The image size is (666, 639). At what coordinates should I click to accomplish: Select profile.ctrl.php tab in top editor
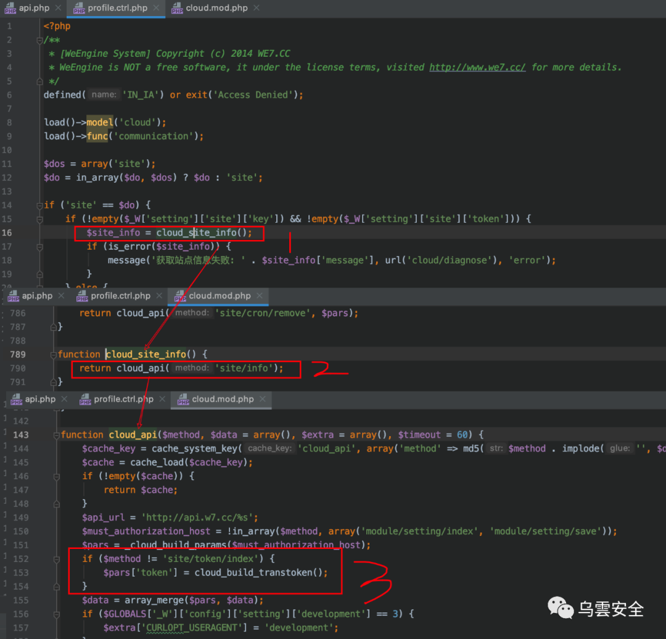117,8
